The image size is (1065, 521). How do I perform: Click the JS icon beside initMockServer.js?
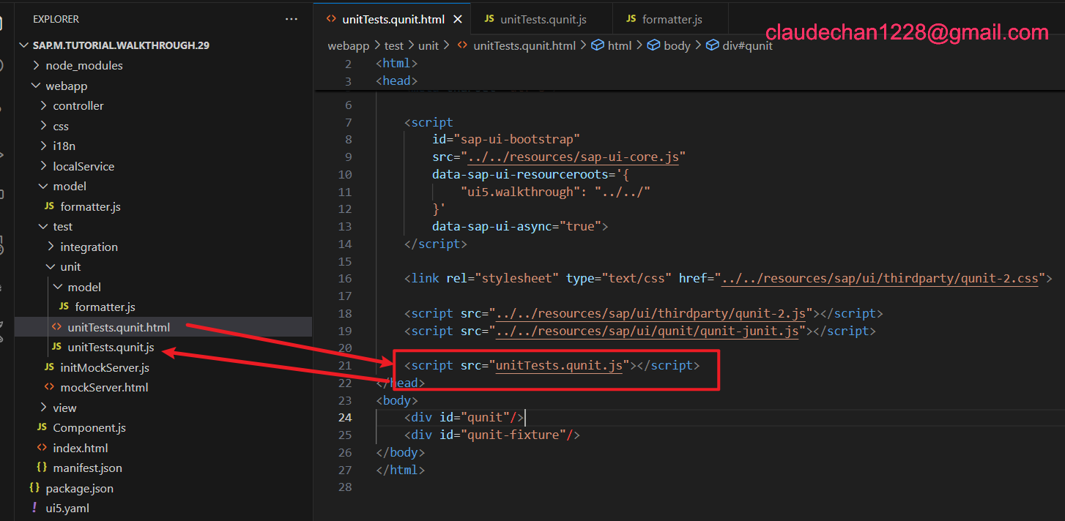(x=49, y=367)
